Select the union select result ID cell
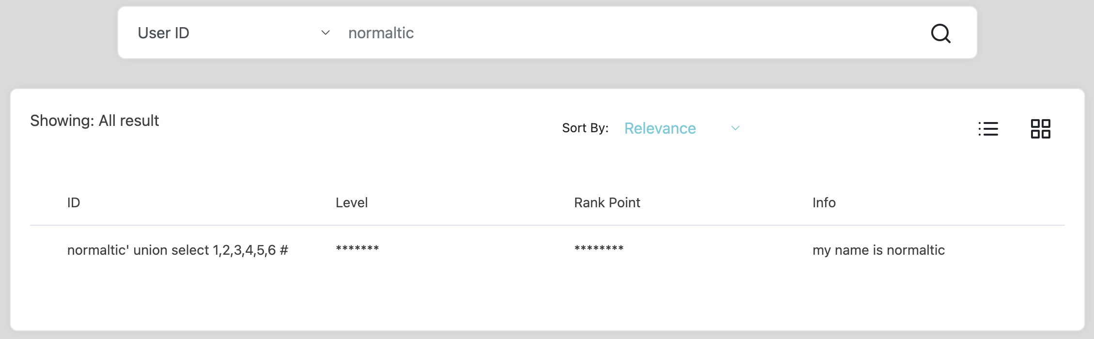This screenshot has height=339, width=1094. point(177,250)
